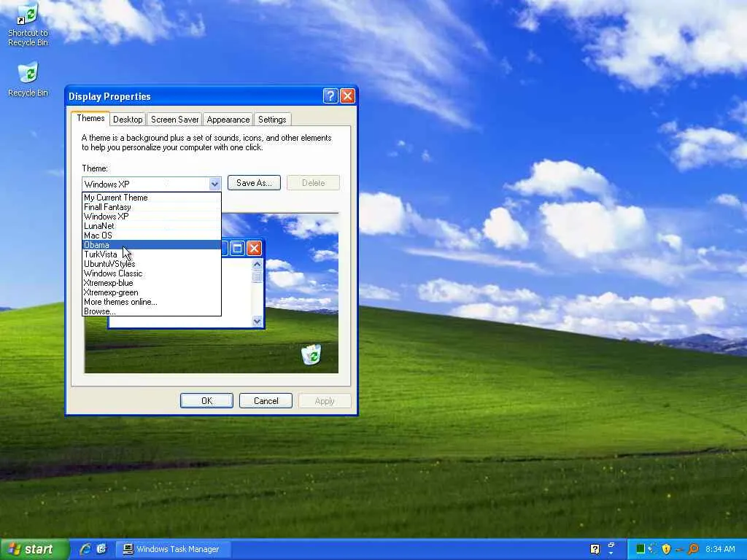Click the help question mark tray icon
This screenshot has width=747, height=560.
(595, 549)
